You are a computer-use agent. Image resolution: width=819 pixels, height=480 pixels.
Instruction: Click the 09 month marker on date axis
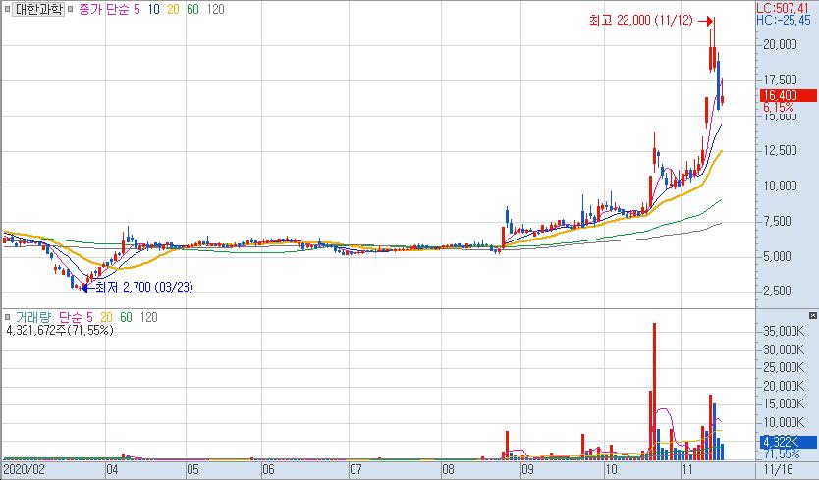point(527,469)
